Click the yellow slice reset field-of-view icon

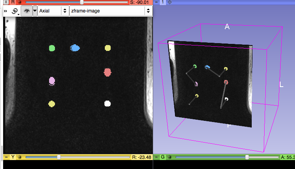pyautogui.click(x=19, y=157)
